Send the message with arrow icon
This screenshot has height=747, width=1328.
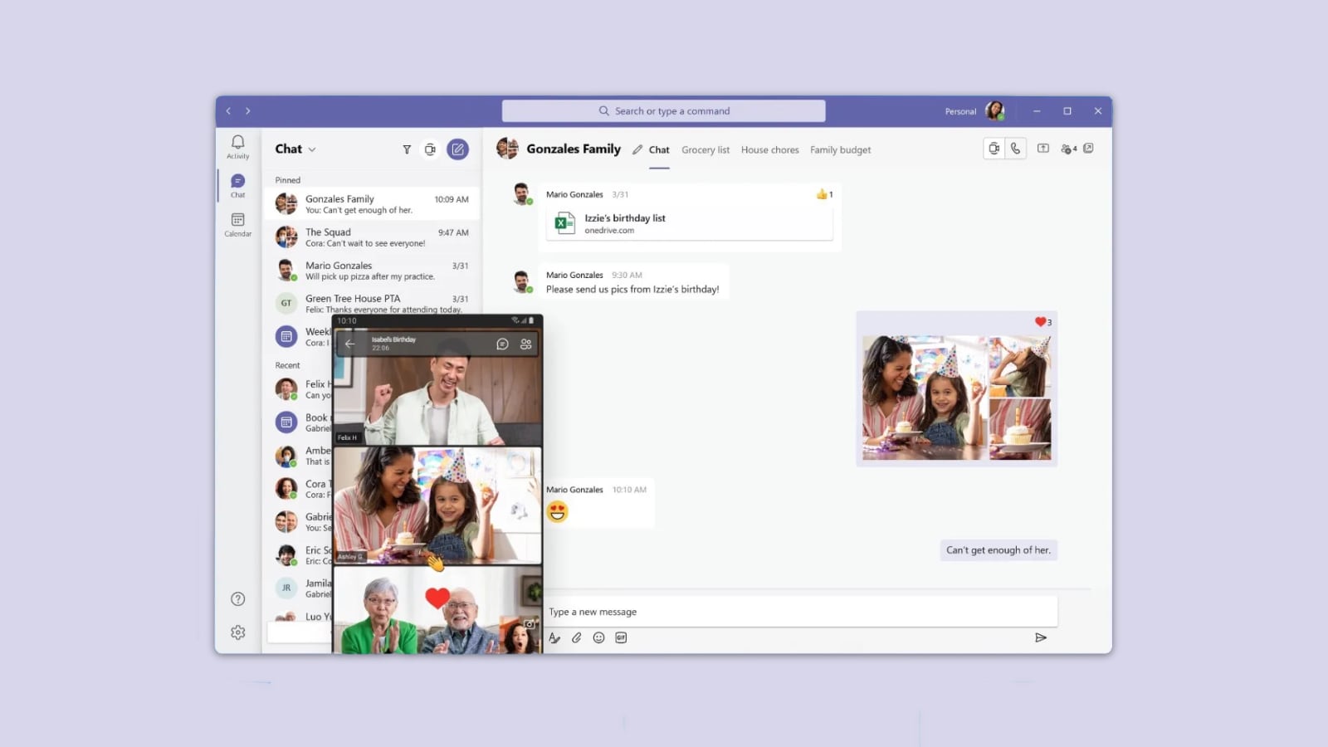point(1041,637)
